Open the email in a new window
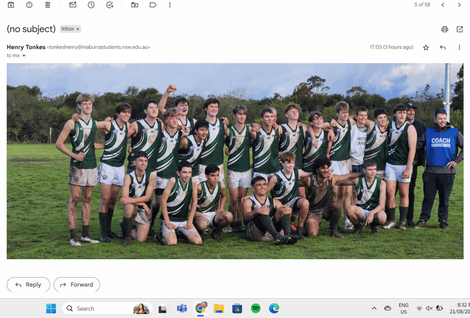The width and height of the screenshot is (470, 318). coord(460,29)
